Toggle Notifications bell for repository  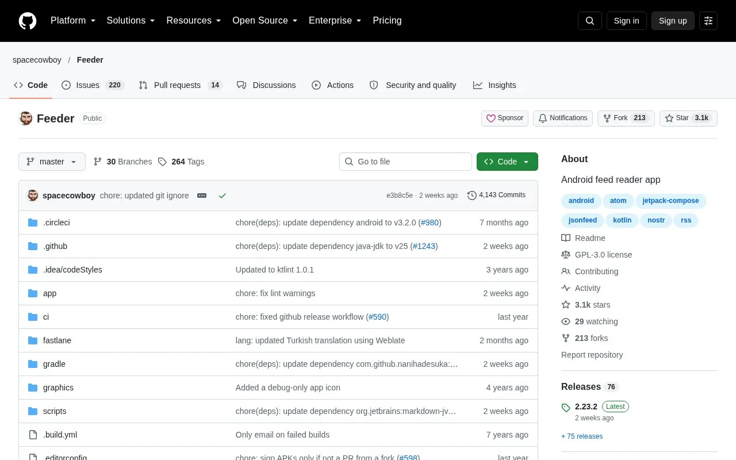[563, 118]
